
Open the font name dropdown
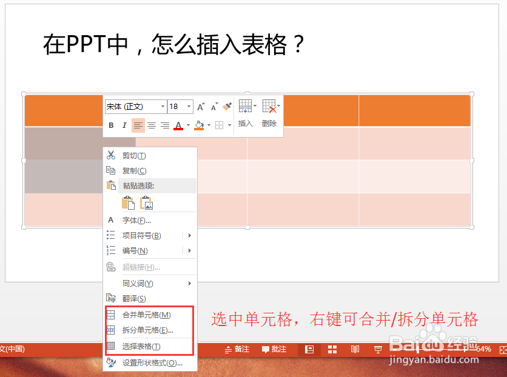tap(163, 107)
